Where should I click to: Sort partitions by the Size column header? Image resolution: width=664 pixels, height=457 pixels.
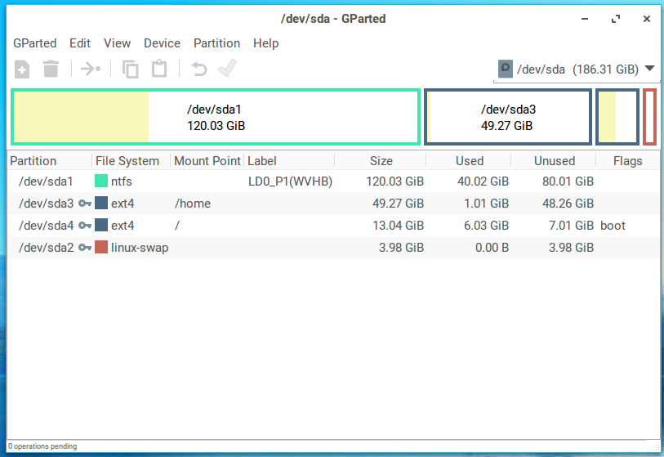coord(381,161)
